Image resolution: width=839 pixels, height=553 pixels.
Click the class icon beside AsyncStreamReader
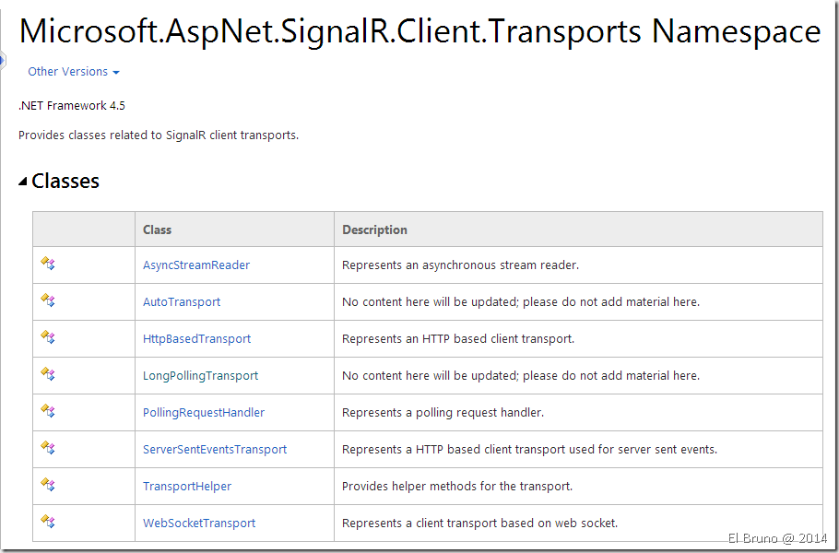(x=48, y=264)
